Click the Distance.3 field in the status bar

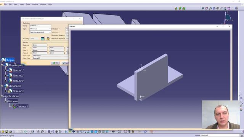pyautogui.click(x=220, y=135)
